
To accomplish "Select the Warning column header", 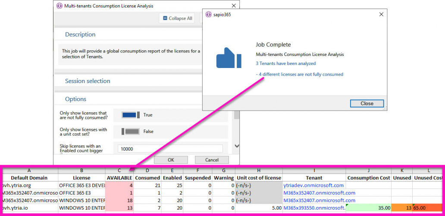I will coord(224,178).
